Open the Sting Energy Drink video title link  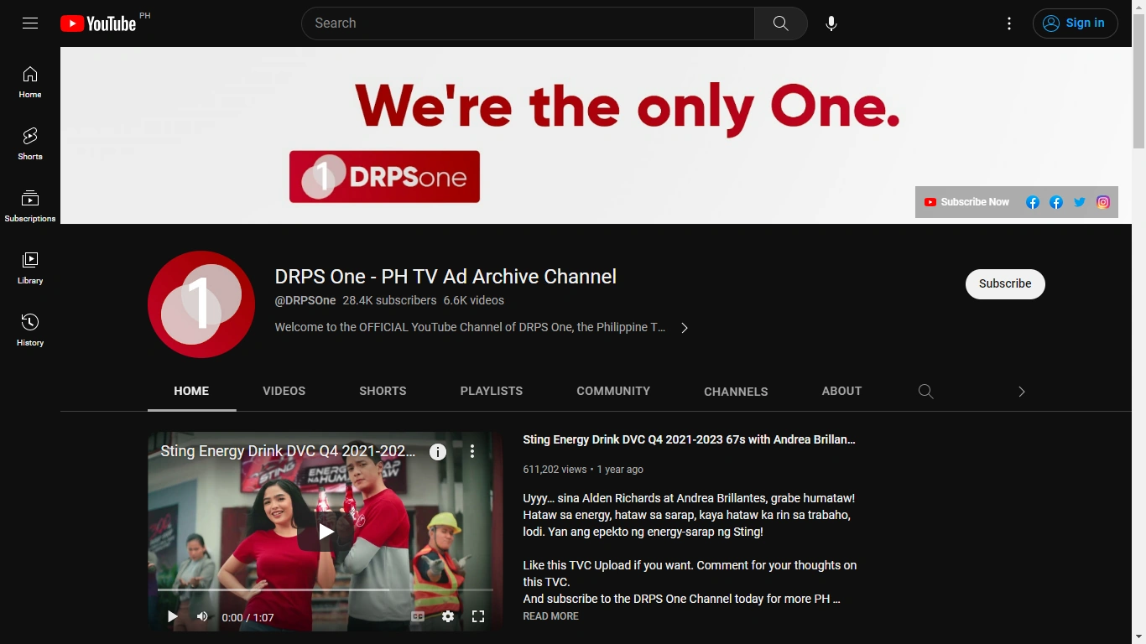[x=690, y=439]
